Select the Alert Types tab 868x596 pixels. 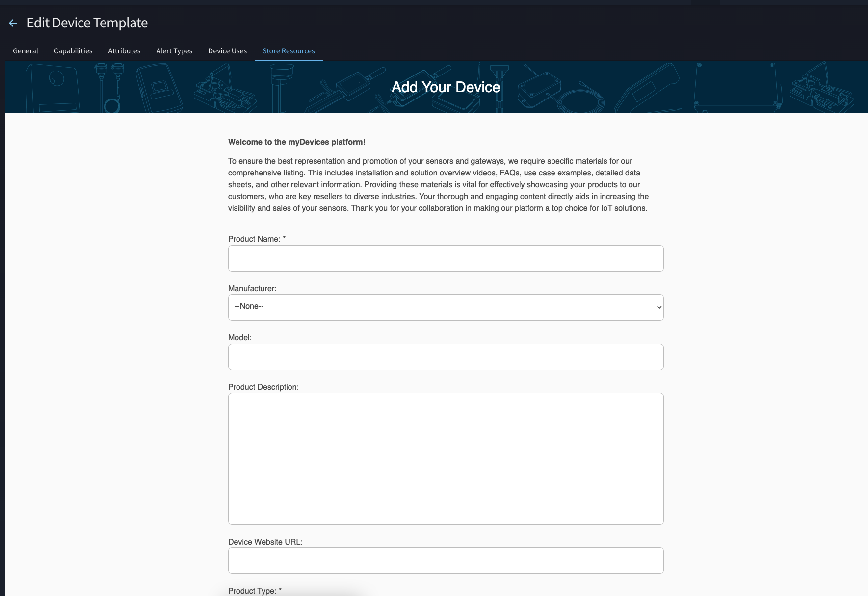pos(174,50)
